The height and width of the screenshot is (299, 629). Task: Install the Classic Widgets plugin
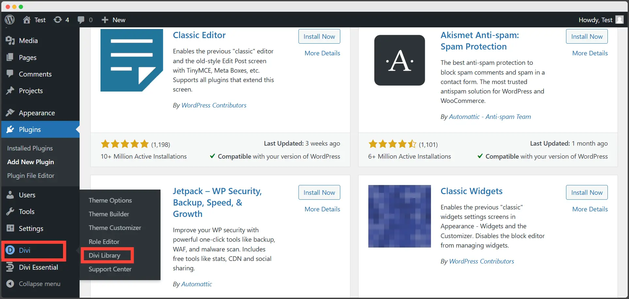click(x=587, y=192)
